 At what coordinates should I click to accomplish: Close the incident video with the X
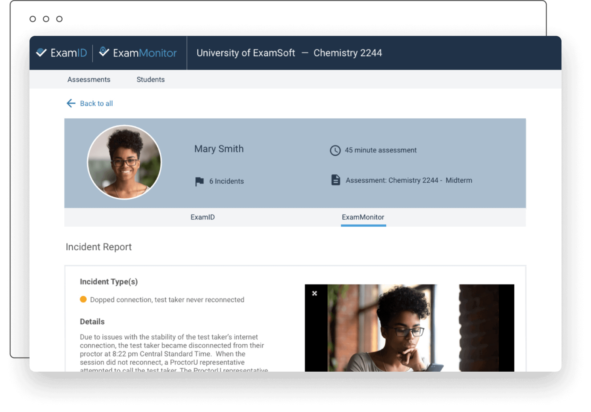coord(314,293)
